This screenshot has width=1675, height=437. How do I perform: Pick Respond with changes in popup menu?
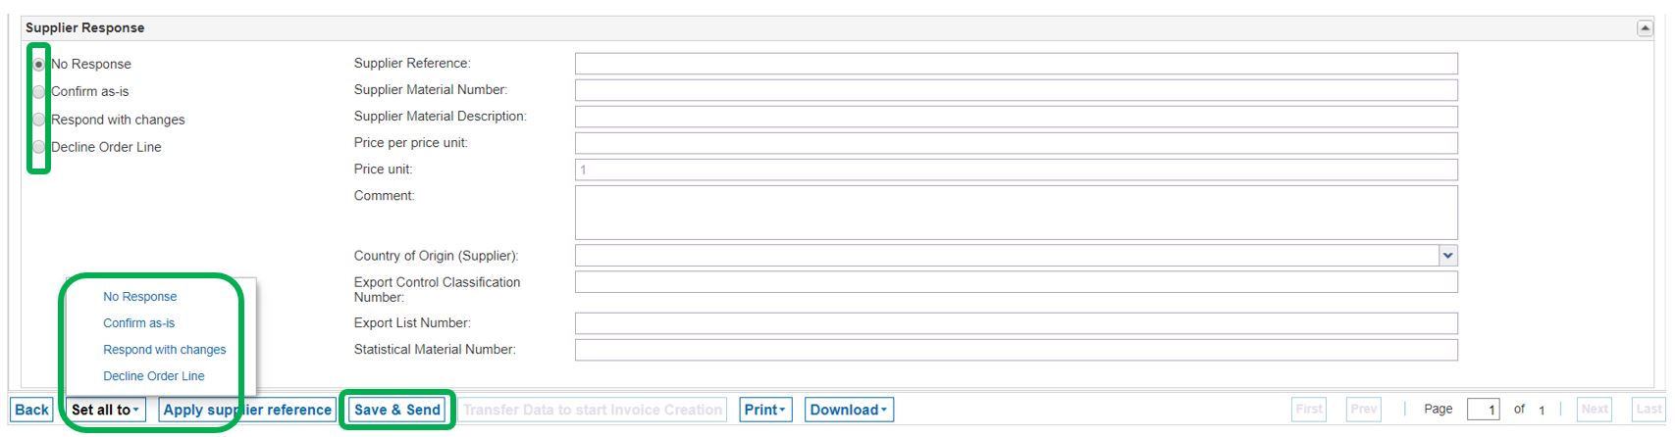pos(165,350)
